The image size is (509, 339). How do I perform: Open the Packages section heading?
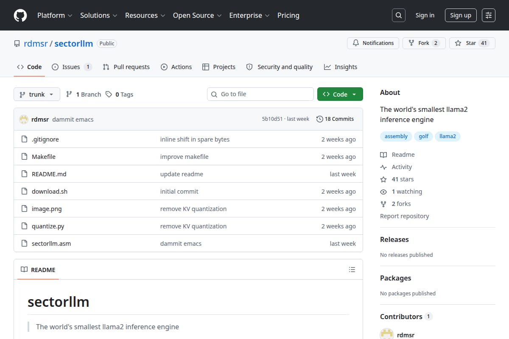[x=395, y=278]
